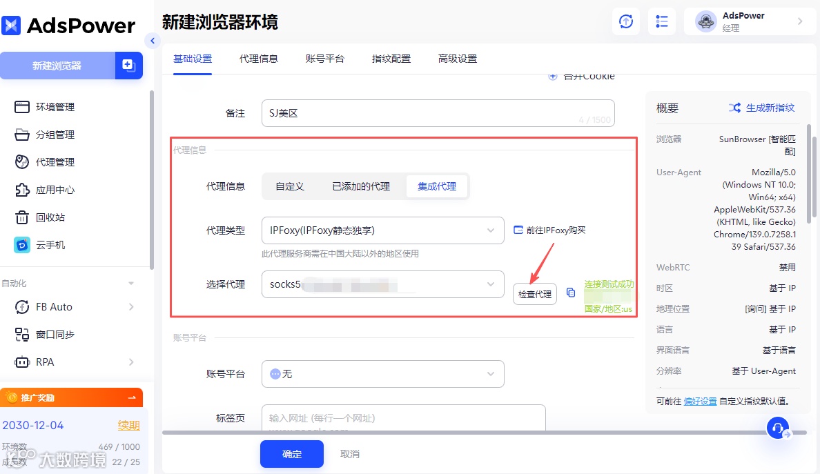Open the task list icon in header
The height and width of the screenshot is (474, 820).
pos(661,21)
